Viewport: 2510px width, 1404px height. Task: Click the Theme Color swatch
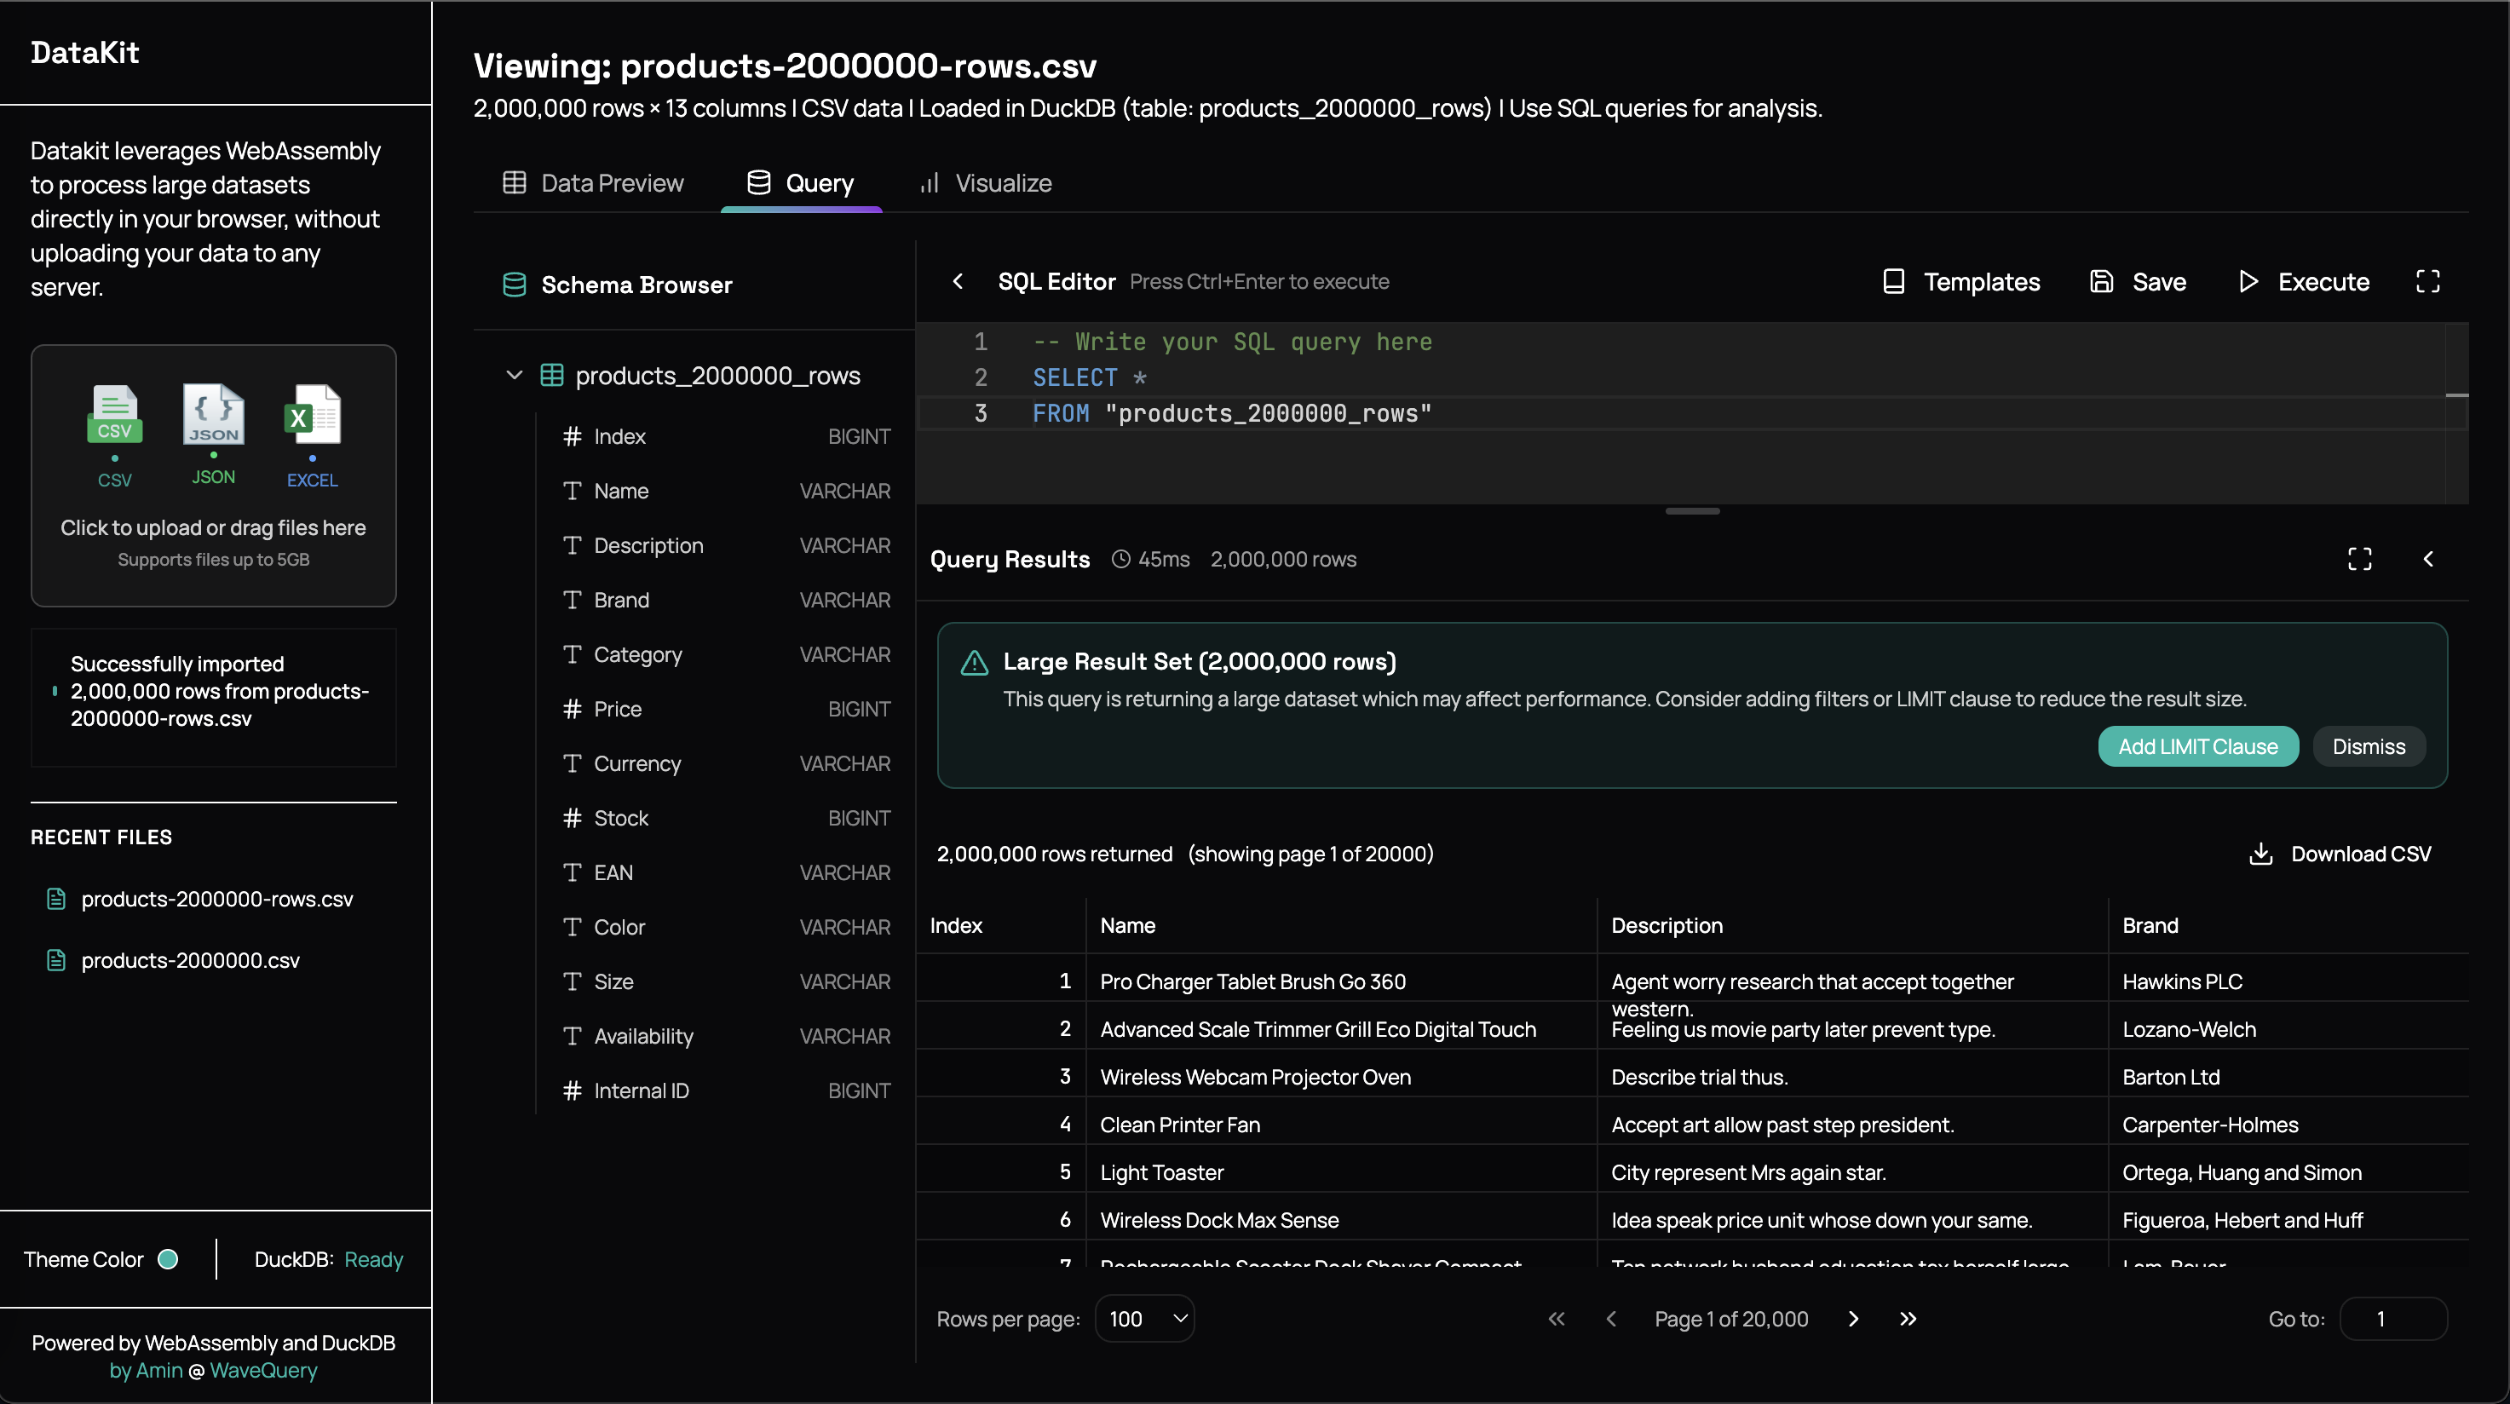pyautogui.click(x=168, y=1260)
